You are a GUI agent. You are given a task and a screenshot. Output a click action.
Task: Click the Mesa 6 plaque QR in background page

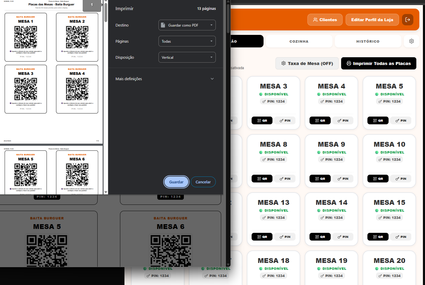point(171,250)
